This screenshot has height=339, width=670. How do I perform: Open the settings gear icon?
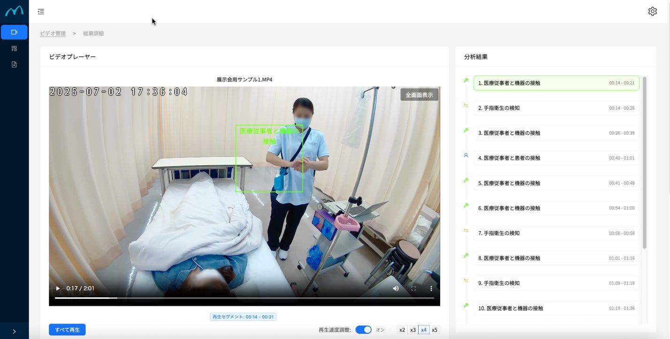652,11
